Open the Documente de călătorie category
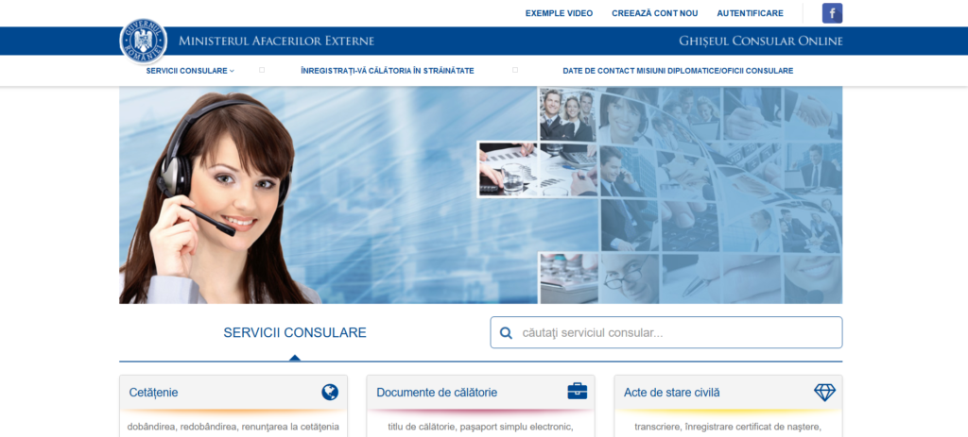The width and height of the screenshot is (968, 437). click(x=437, y=393)
